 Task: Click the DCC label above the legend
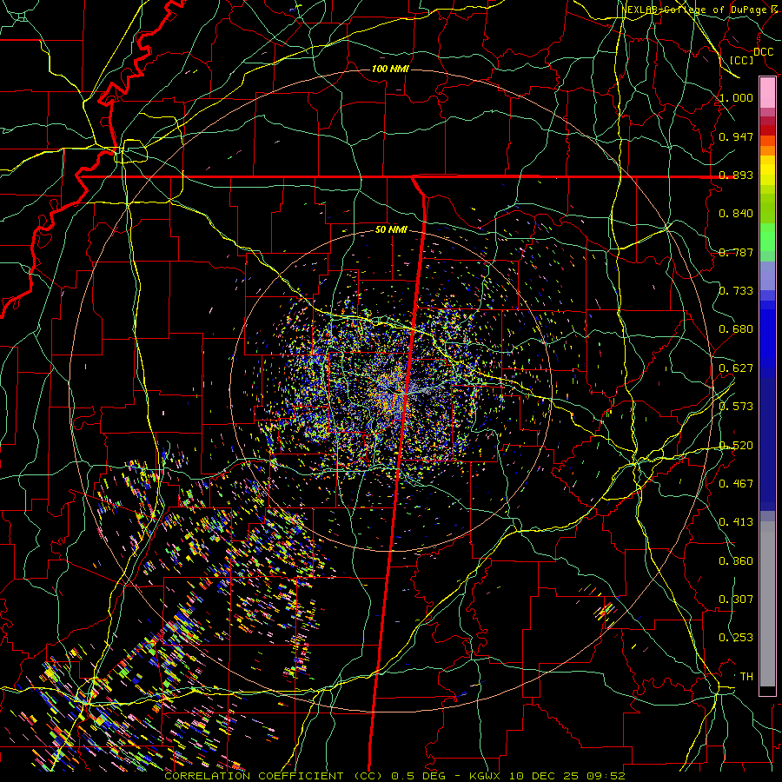763,52
